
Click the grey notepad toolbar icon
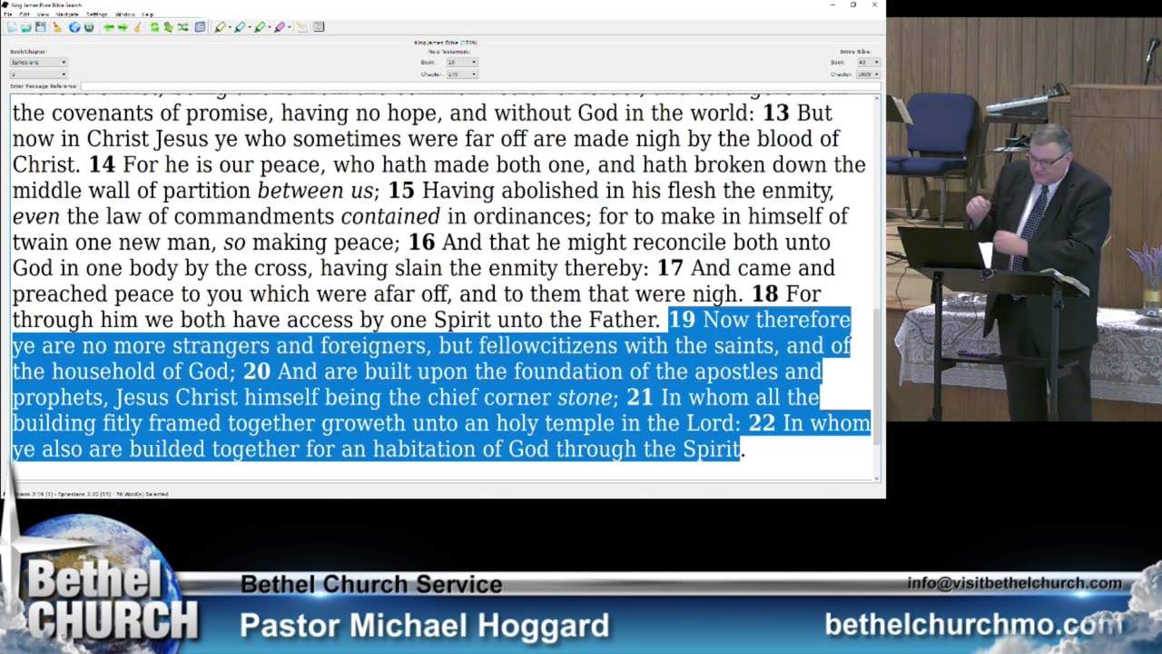[319, 27]
